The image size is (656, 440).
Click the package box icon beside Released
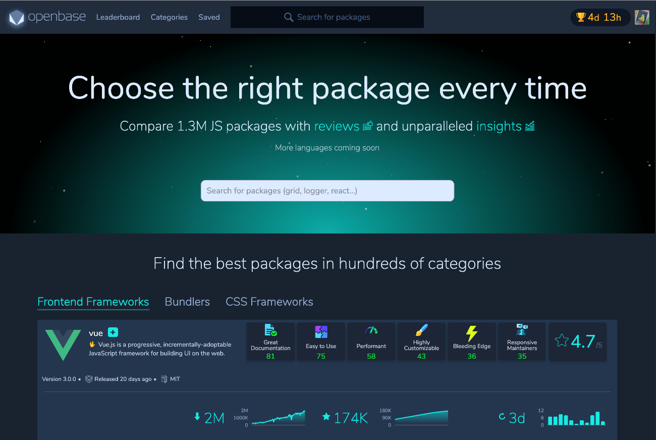89,379
